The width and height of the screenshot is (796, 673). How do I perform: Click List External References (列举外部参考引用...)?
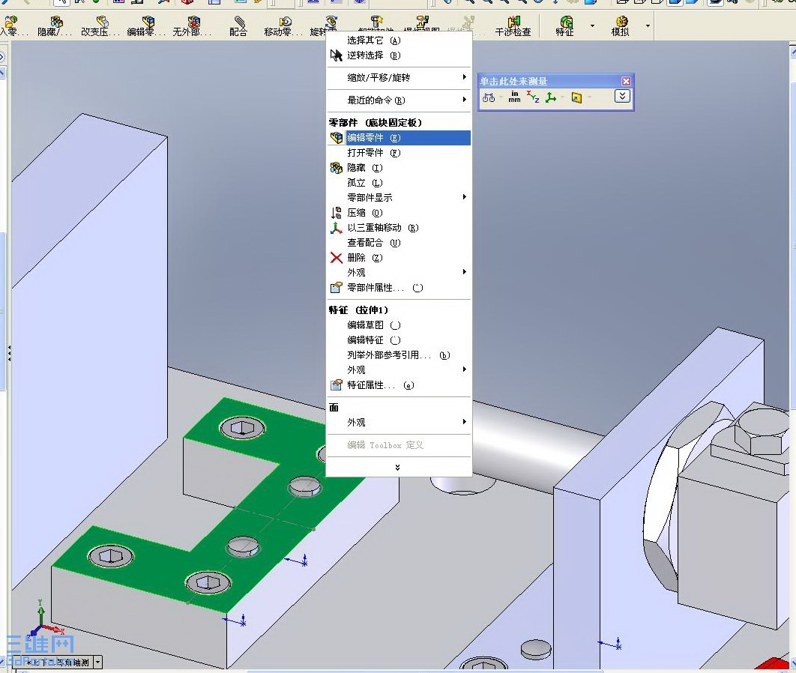click(399, 354)
